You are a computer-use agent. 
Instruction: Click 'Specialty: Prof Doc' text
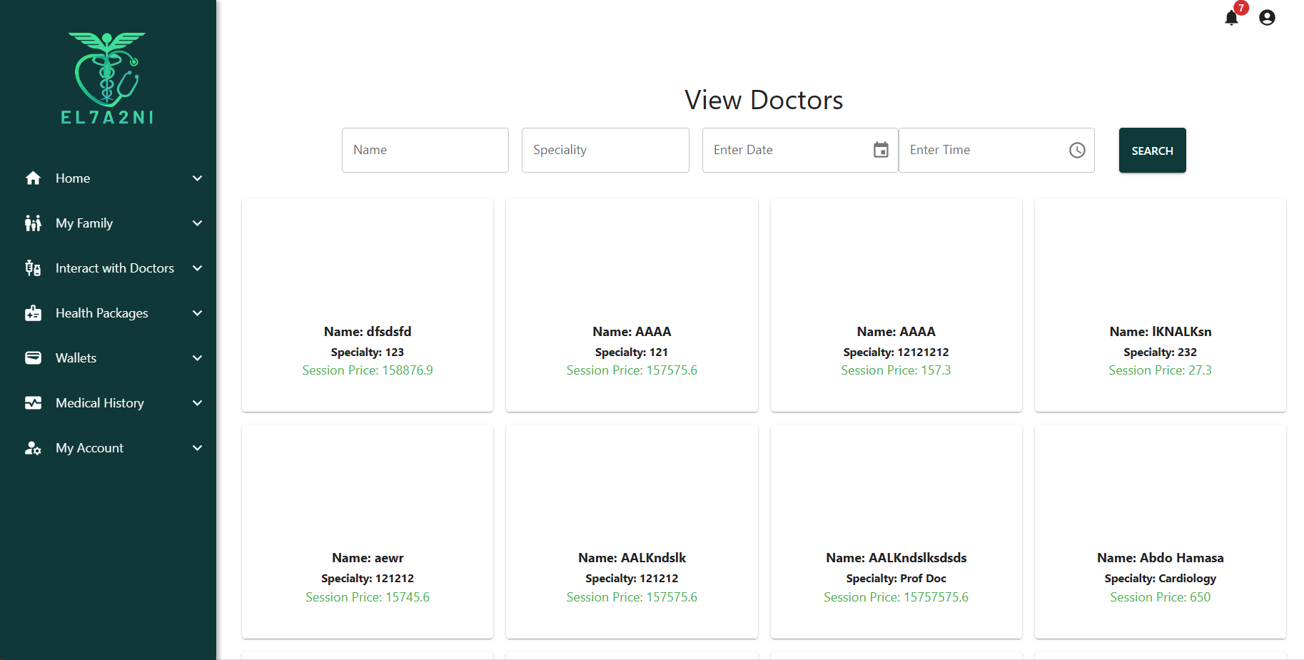tap(896, 579)
